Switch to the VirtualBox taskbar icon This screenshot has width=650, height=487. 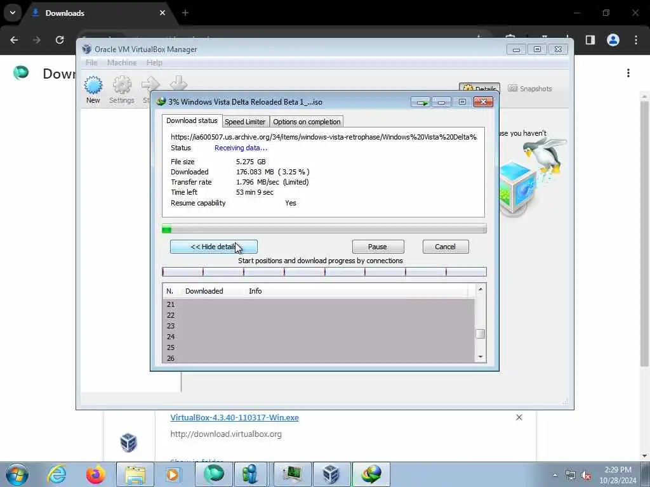(x=331, y=474)
